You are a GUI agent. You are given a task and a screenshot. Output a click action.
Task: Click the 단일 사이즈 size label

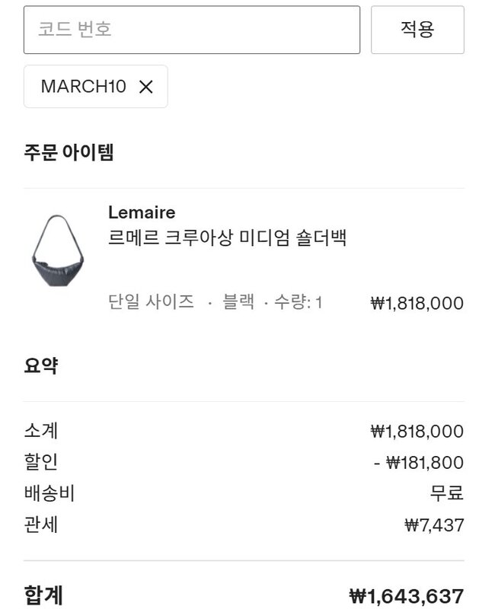coord(151,302)
